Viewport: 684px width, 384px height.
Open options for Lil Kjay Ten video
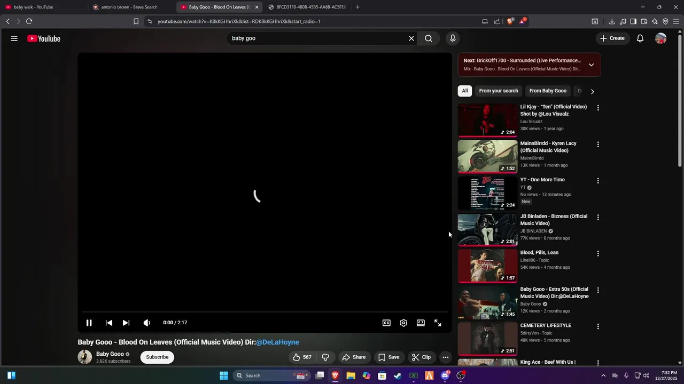tap(598, 108)
